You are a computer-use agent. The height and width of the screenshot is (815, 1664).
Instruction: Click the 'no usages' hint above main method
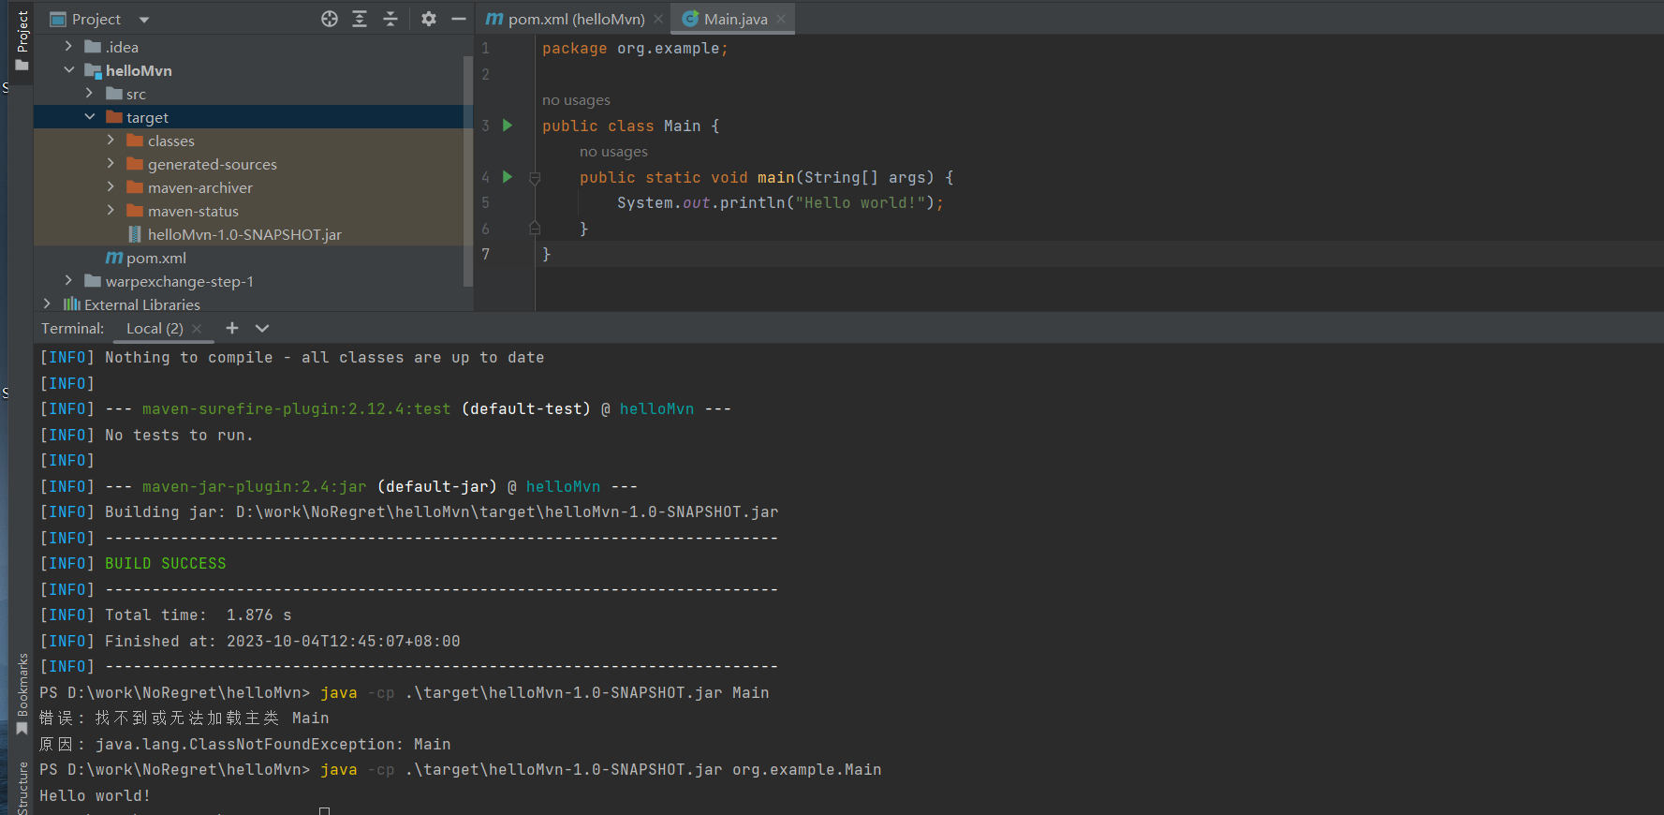pyautogui.click(x=613, y=152)
